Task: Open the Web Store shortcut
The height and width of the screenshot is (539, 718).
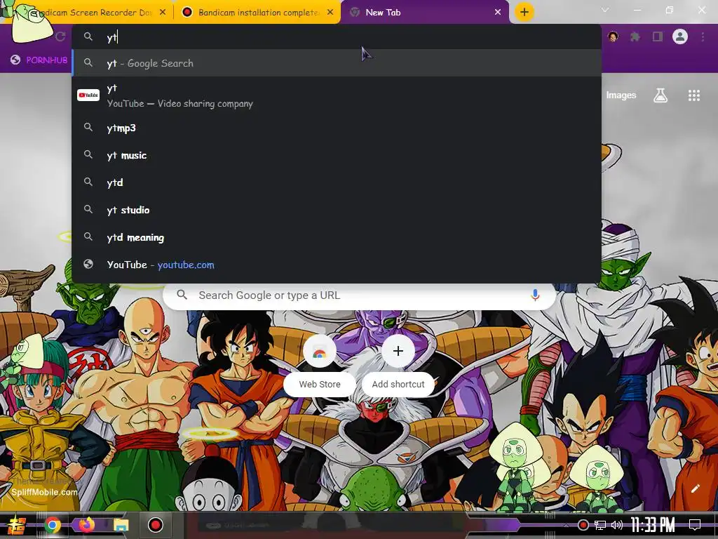Action: (x=320, y=364)
